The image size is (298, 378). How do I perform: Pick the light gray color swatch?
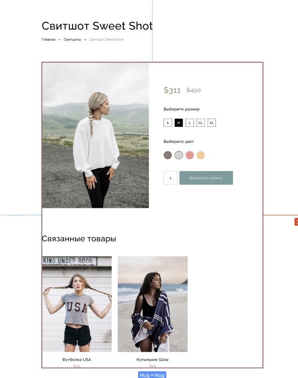tap(179, 155)
